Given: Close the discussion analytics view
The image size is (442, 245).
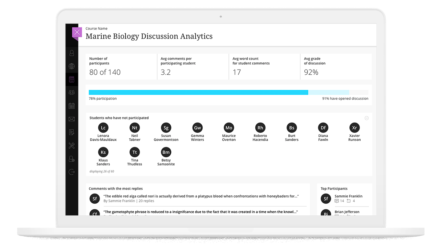Looking at the screenshot, I should tap(77, 32).
